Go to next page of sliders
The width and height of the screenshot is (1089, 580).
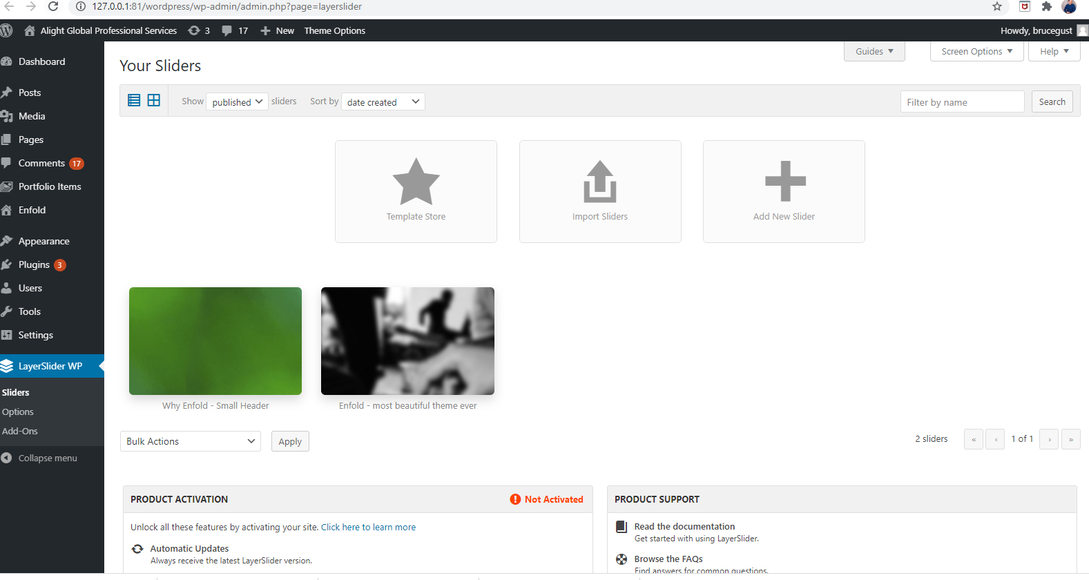1049,439
